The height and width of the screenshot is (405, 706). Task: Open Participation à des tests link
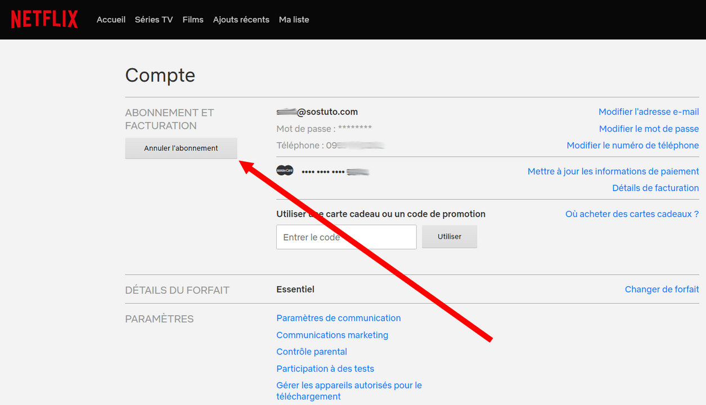pos(325,369)
